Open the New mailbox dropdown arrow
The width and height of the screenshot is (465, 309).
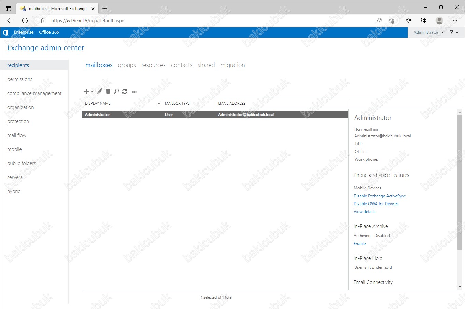click(92, 92)
